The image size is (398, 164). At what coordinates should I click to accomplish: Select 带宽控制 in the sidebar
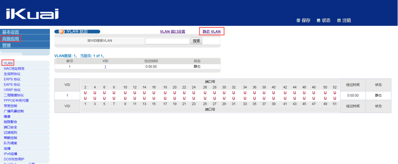click(11, 106)
